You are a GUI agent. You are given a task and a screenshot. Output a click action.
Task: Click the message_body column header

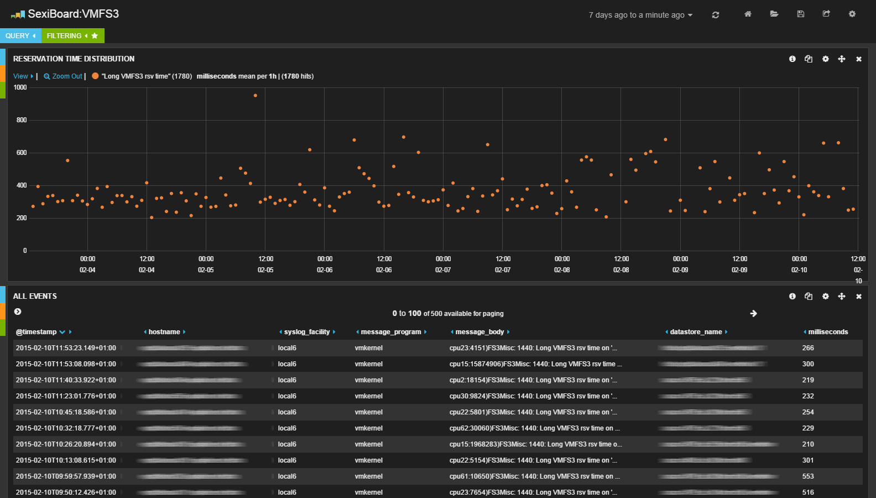click(479, 332)
